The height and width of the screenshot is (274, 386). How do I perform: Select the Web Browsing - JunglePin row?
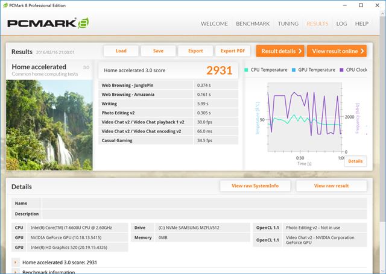coord(168,86)
